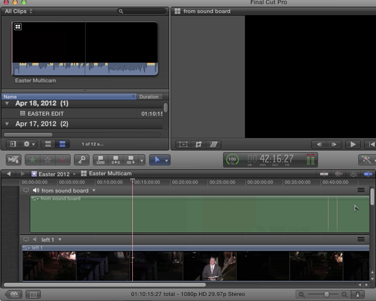The height and width of the screenshot is (301, 376).
Task: Click the Unrate hollow star icon
Action: (x=48, y=160)
